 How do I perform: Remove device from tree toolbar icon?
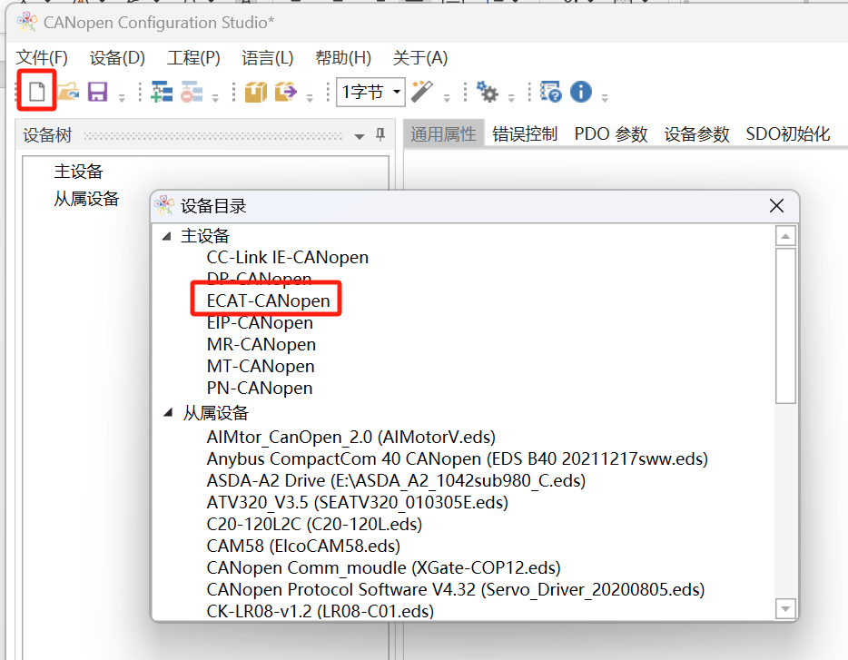(x=192, y=92)
